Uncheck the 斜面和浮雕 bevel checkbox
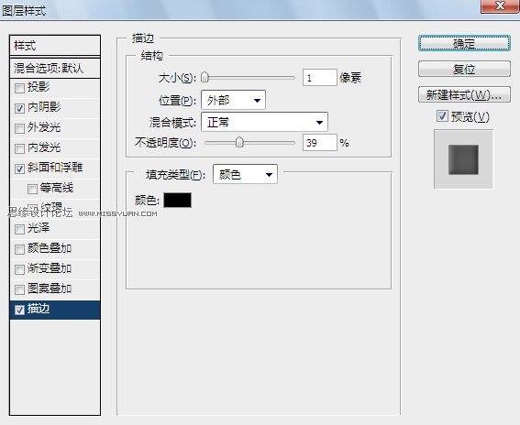 (x=19, y=169)
